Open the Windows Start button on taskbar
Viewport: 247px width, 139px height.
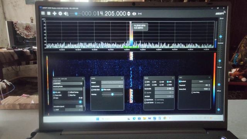point(98,119)
